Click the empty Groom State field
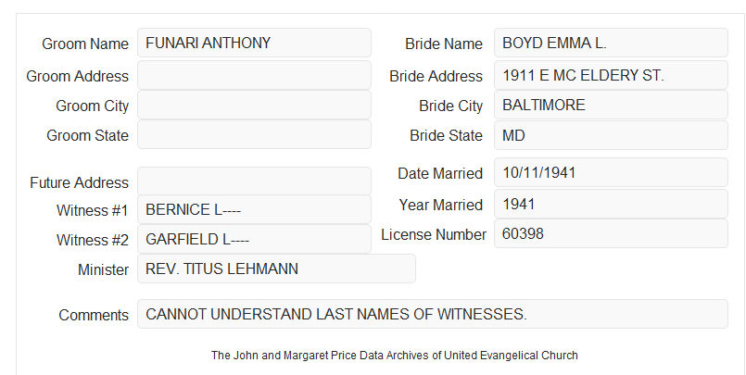This screenshot has width=746, height=375. pyautogui.click(x=254, y=134)
